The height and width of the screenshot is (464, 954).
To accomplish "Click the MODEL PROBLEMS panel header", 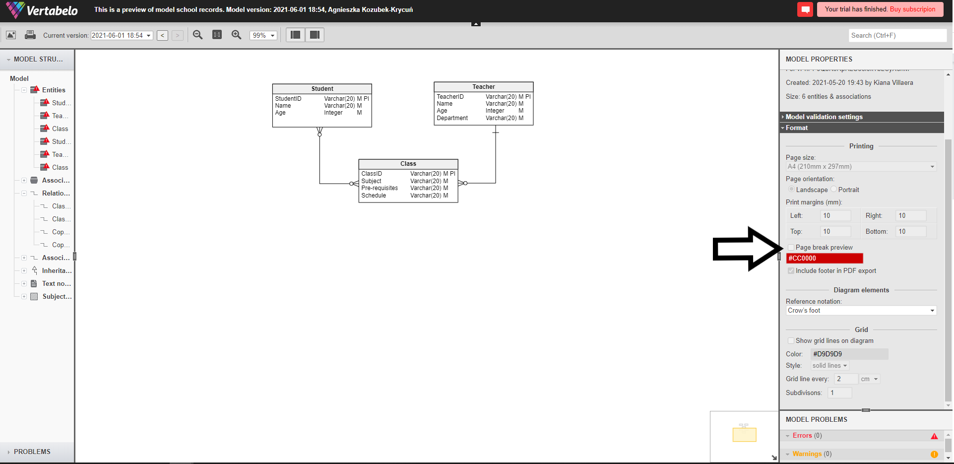I will [866, 419].
